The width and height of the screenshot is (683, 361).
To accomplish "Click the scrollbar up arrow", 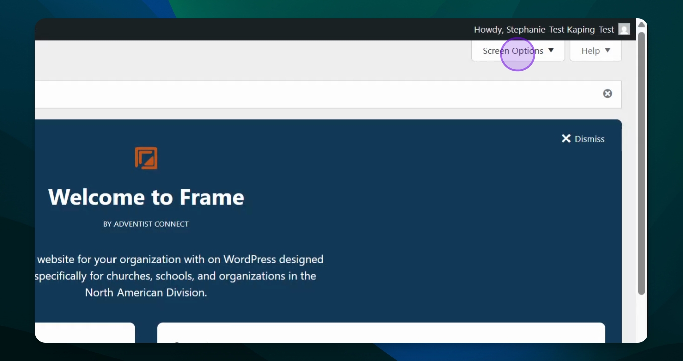I will point(641,25).
